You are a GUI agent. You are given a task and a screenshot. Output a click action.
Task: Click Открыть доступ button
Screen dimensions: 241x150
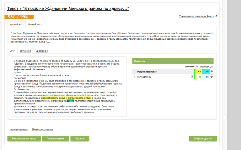[x=203, y=139]
